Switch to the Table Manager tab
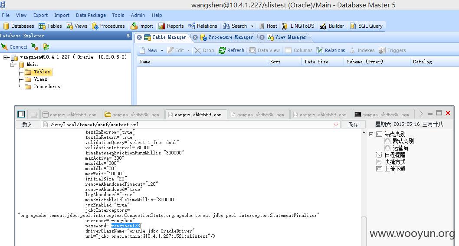Viewport: 459px width, 246px height. pyautogui.click(x=169, y=37)
